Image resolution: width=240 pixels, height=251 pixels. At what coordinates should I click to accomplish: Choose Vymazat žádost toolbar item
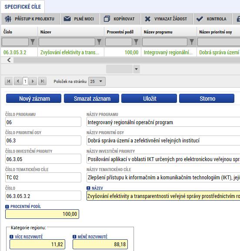pos(167,19)
